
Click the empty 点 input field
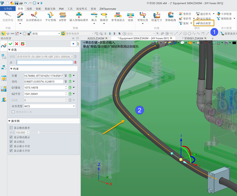[x=45, y=62]
